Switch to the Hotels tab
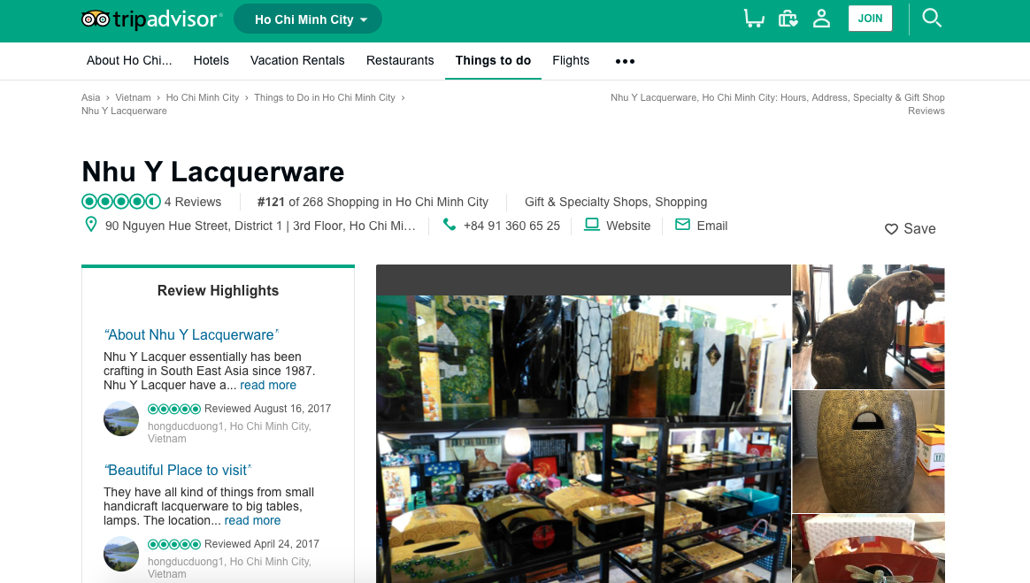Viewport: 1030px width, 583px height. [211, 60]
